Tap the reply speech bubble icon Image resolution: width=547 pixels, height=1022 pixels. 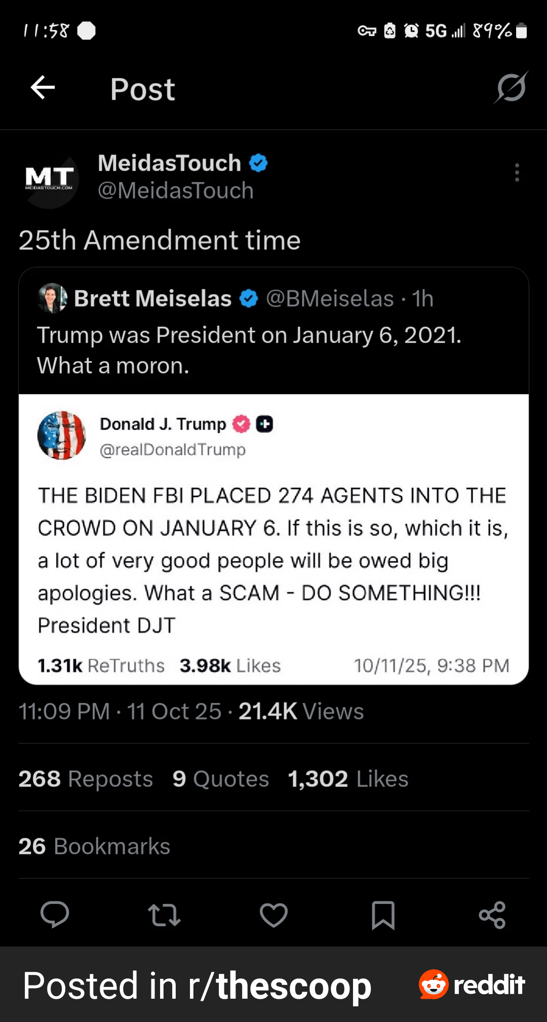[55, 915]
